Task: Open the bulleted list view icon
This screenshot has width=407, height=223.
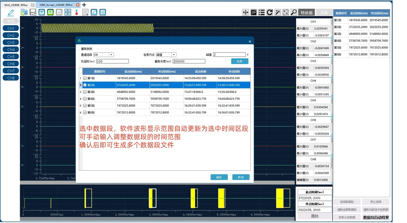Action: coord(262,12)
